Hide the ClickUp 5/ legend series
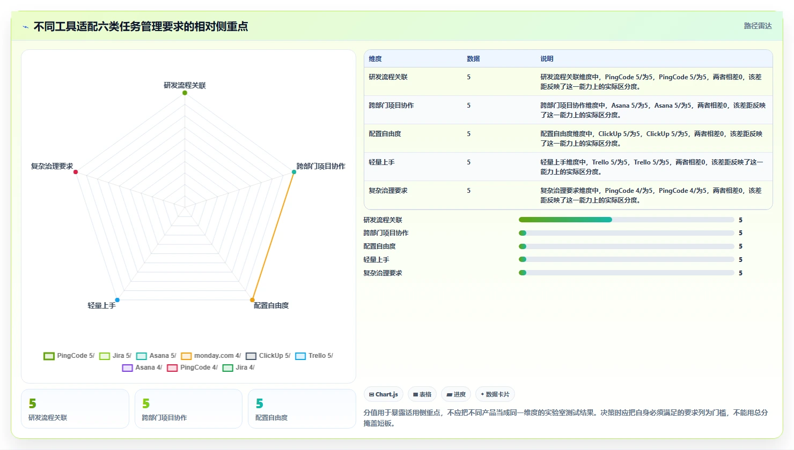This screenshot has height=450, width=794. click(x=268, y=356)
